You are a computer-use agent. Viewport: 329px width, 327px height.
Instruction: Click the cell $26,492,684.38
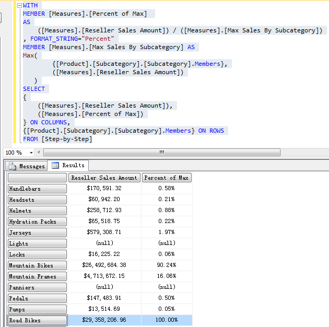[104, 265]
